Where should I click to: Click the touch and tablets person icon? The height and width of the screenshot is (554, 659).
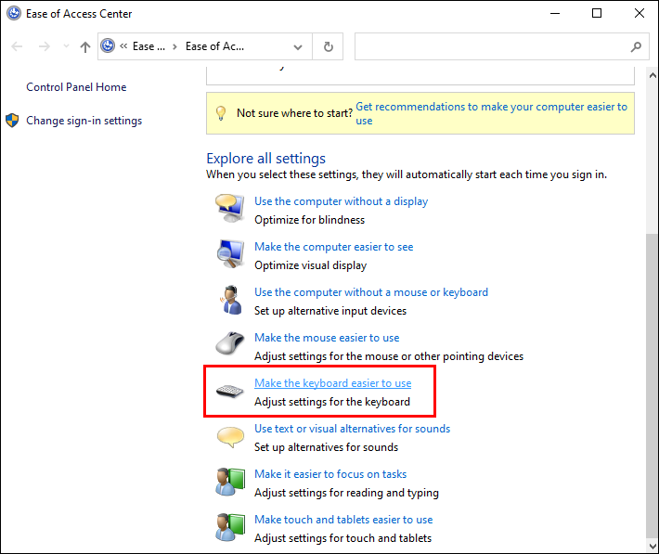(x=230, y=527)
